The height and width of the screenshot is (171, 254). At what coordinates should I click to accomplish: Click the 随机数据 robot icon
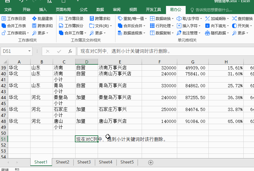(207, 33)
